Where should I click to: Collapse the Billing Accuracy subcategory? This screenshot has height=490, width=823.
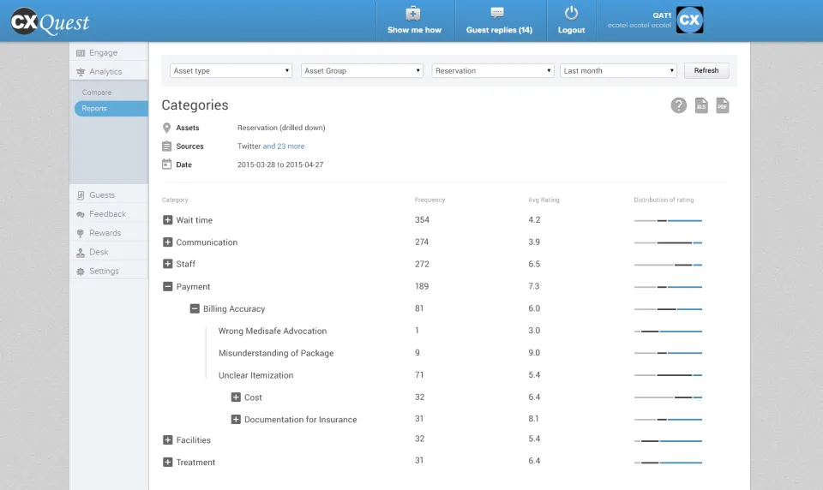(x=195, y=308)
